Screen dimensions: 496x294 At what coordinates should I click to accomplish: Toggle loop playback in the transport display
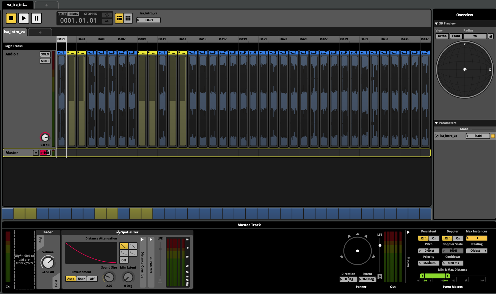coord(107,15)
